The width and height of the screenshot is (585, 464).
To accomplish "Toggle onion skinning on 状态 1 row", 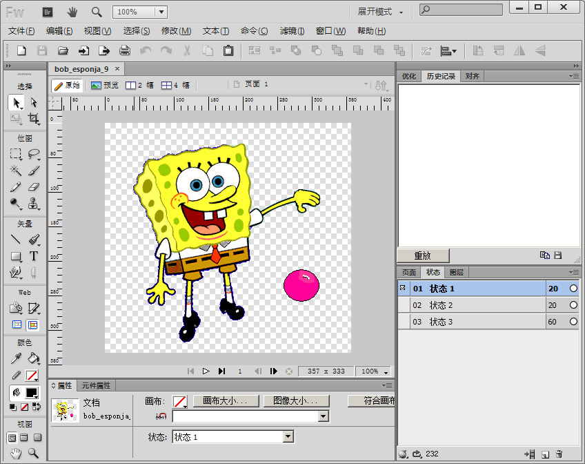I will point(403,288).
